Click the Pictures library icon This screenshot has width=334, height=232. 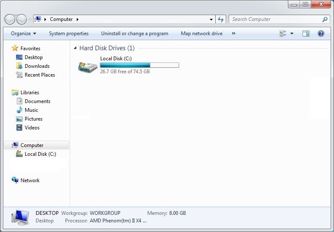coord(19,119)
